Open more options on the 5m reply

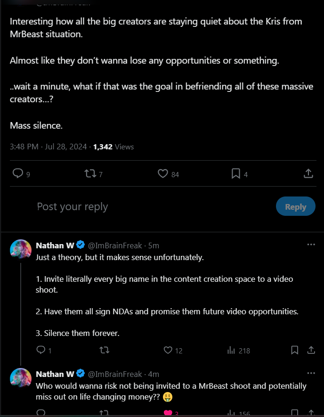coord(311,245)
